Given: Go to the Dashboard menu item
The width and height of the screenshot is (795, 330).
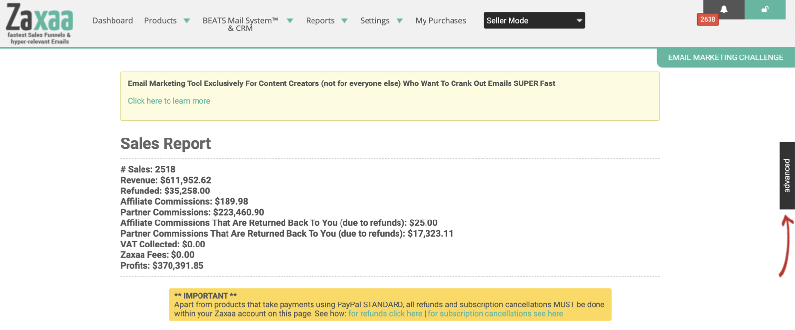Looking at the screenshot, I should coord(113,21).
